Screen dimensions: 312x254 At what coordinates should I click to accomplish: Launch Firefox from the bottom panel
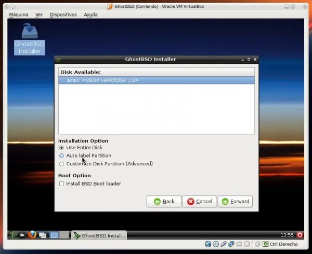click(32, 235)
